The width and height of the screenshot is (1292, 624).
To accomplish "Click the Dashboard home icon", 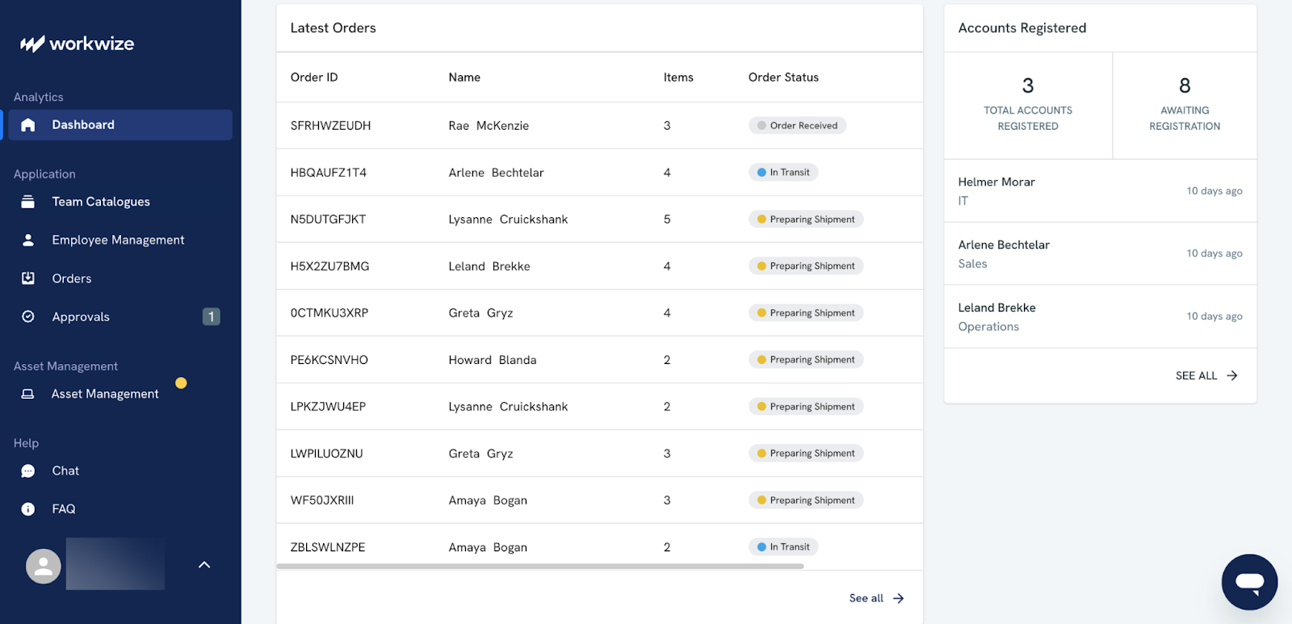I will 28,125.
